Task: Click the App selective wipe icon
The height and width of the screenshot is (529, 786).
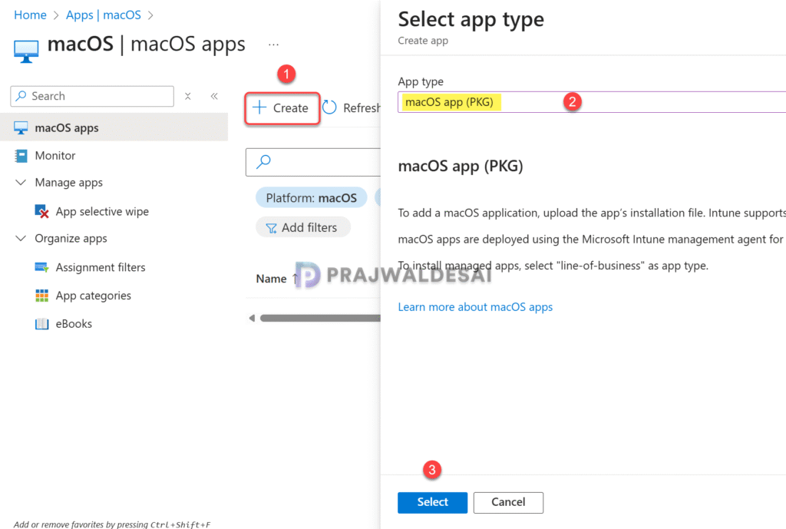Action: [41, 211]
